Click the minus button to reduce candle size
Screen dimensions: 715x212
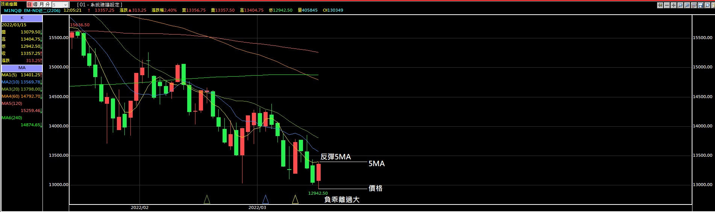coord(667,5)
